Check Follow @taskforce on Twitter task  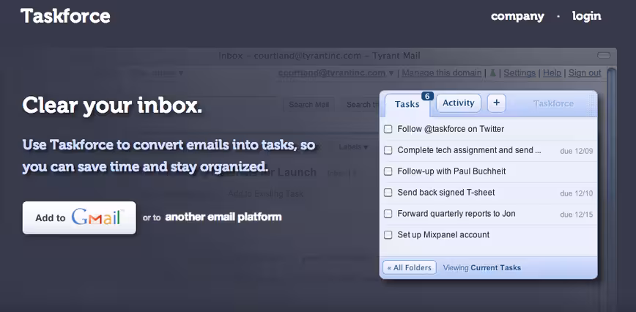click(x=388, y=129)
